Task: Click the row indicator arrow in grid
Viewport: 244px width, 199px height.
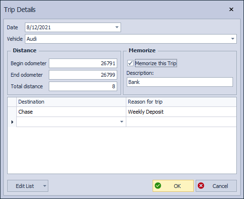Action: tap(12, 122)
